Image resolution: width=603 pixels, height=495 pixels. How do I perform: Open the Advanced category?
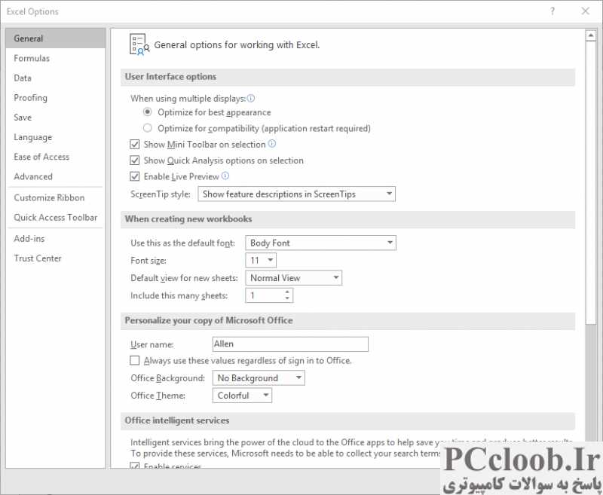56,176
